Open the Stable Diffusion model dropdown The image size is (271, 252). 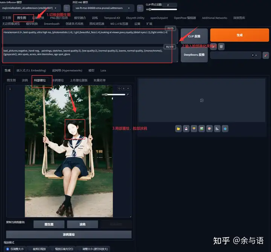click(30, 8)
